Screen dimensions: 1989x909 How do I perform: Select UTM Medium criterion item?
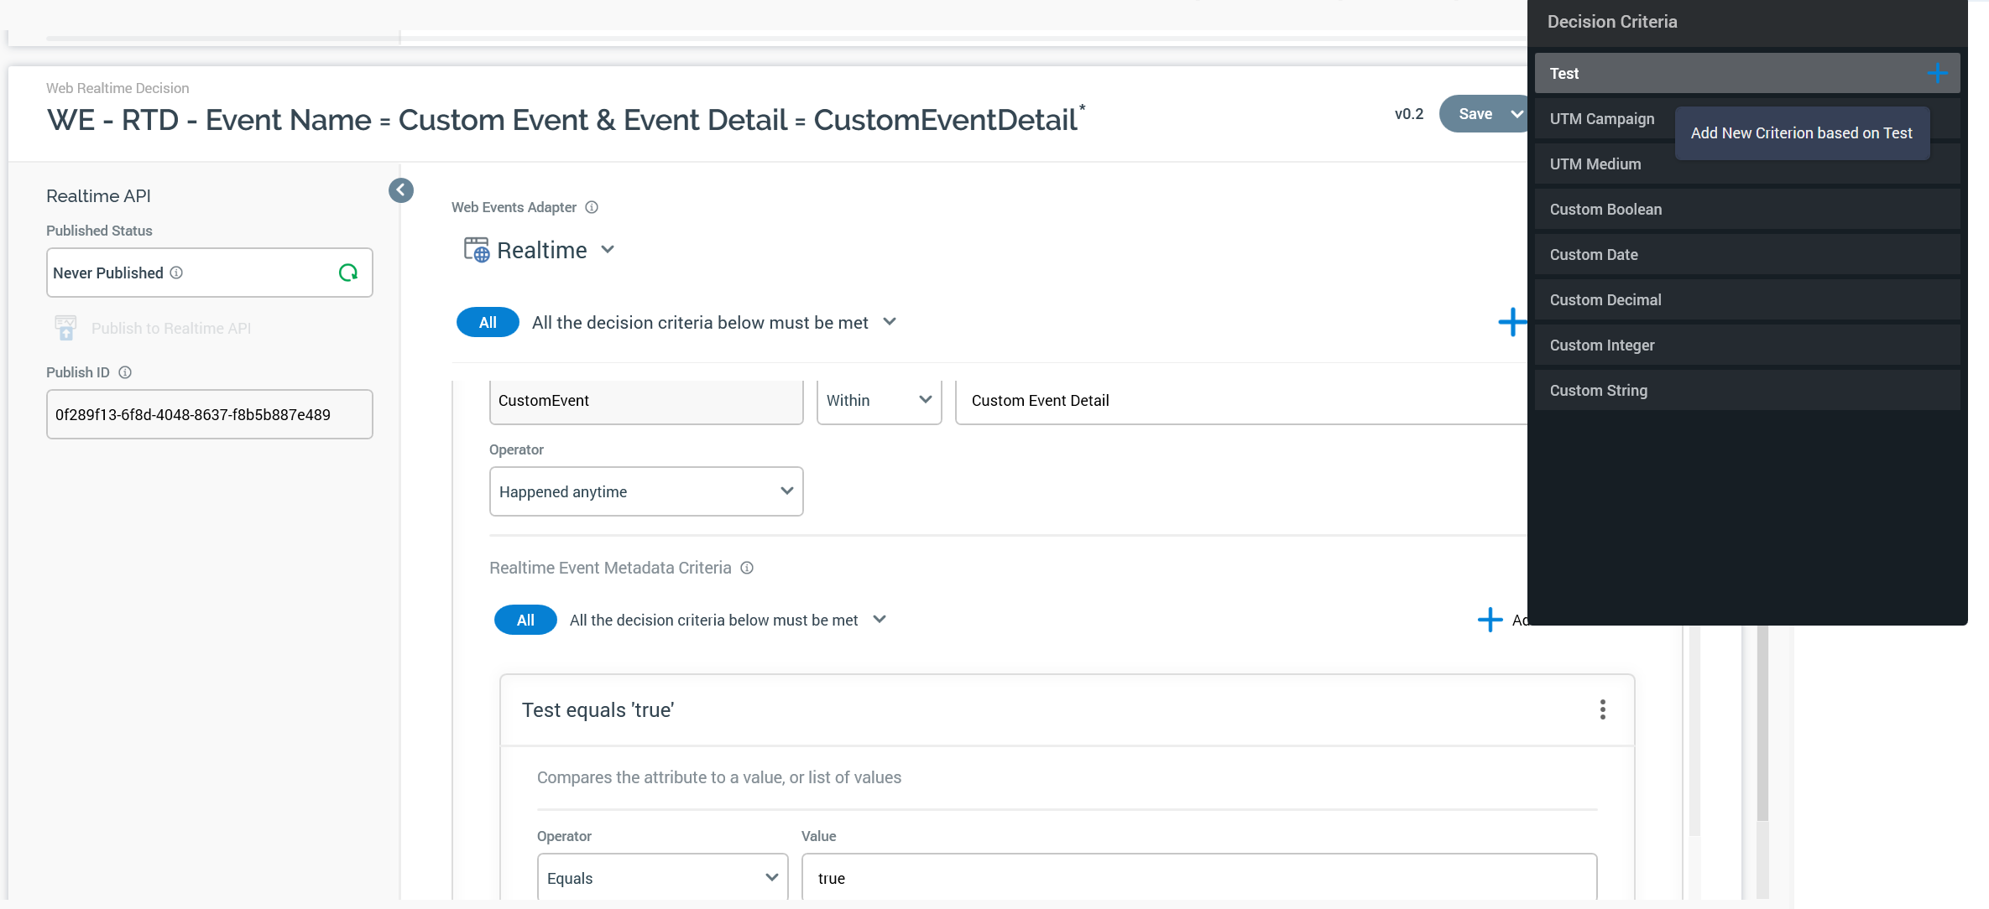1595,164
